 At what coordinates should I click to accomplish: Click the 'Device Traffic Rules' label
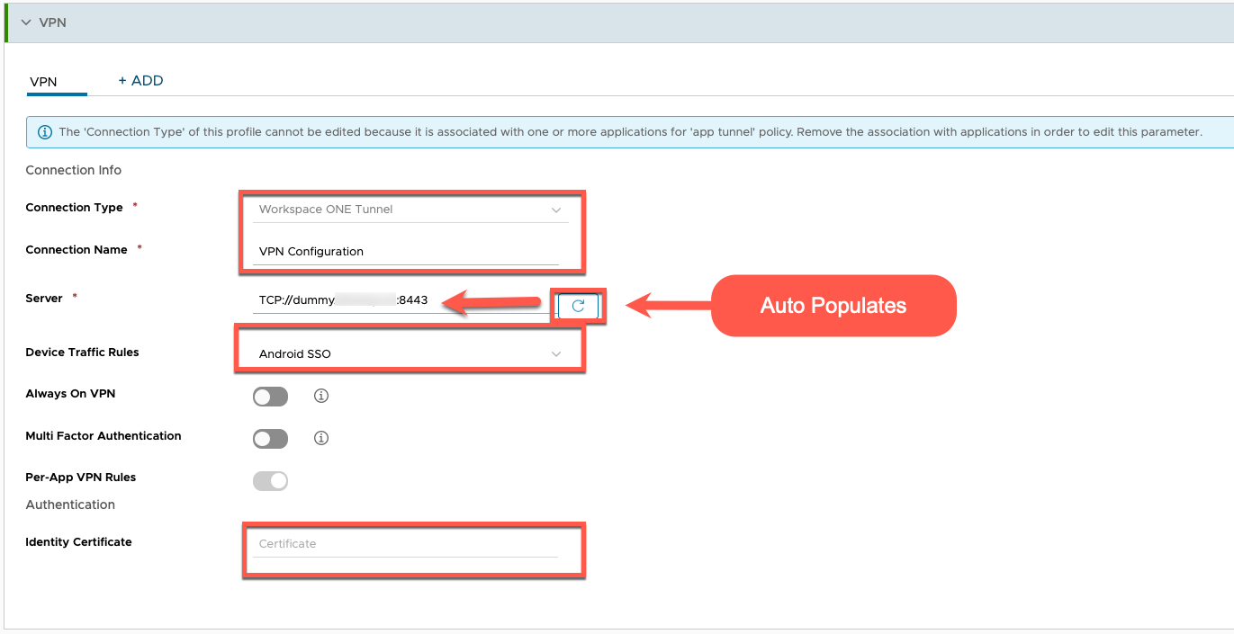83,353
